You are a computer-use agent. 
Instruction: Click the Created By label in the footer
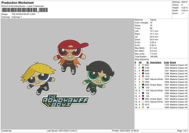coord(7,130)
